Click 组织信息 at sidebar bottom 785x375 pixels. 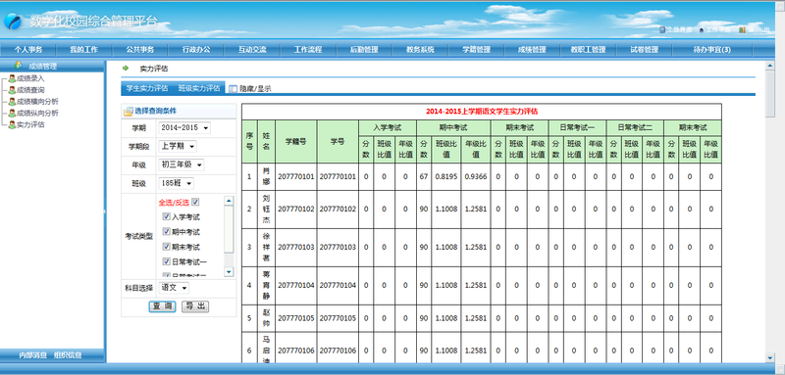pyautogui.click(x=68, y=355)
